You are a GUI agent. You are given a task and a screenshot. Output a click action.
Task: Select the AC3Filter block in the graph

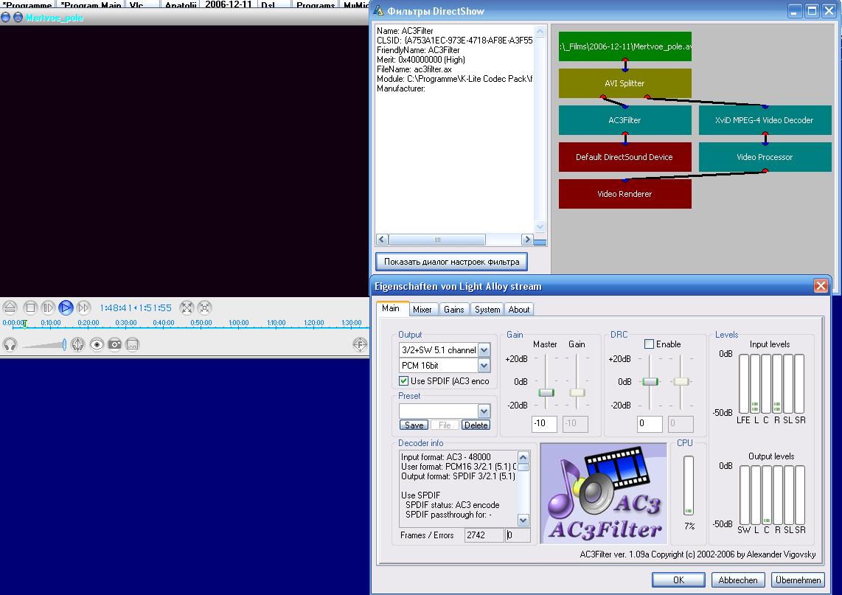(x=624, y=120)
